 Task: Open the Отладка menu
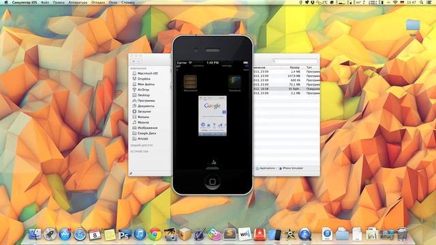(98, 2)
